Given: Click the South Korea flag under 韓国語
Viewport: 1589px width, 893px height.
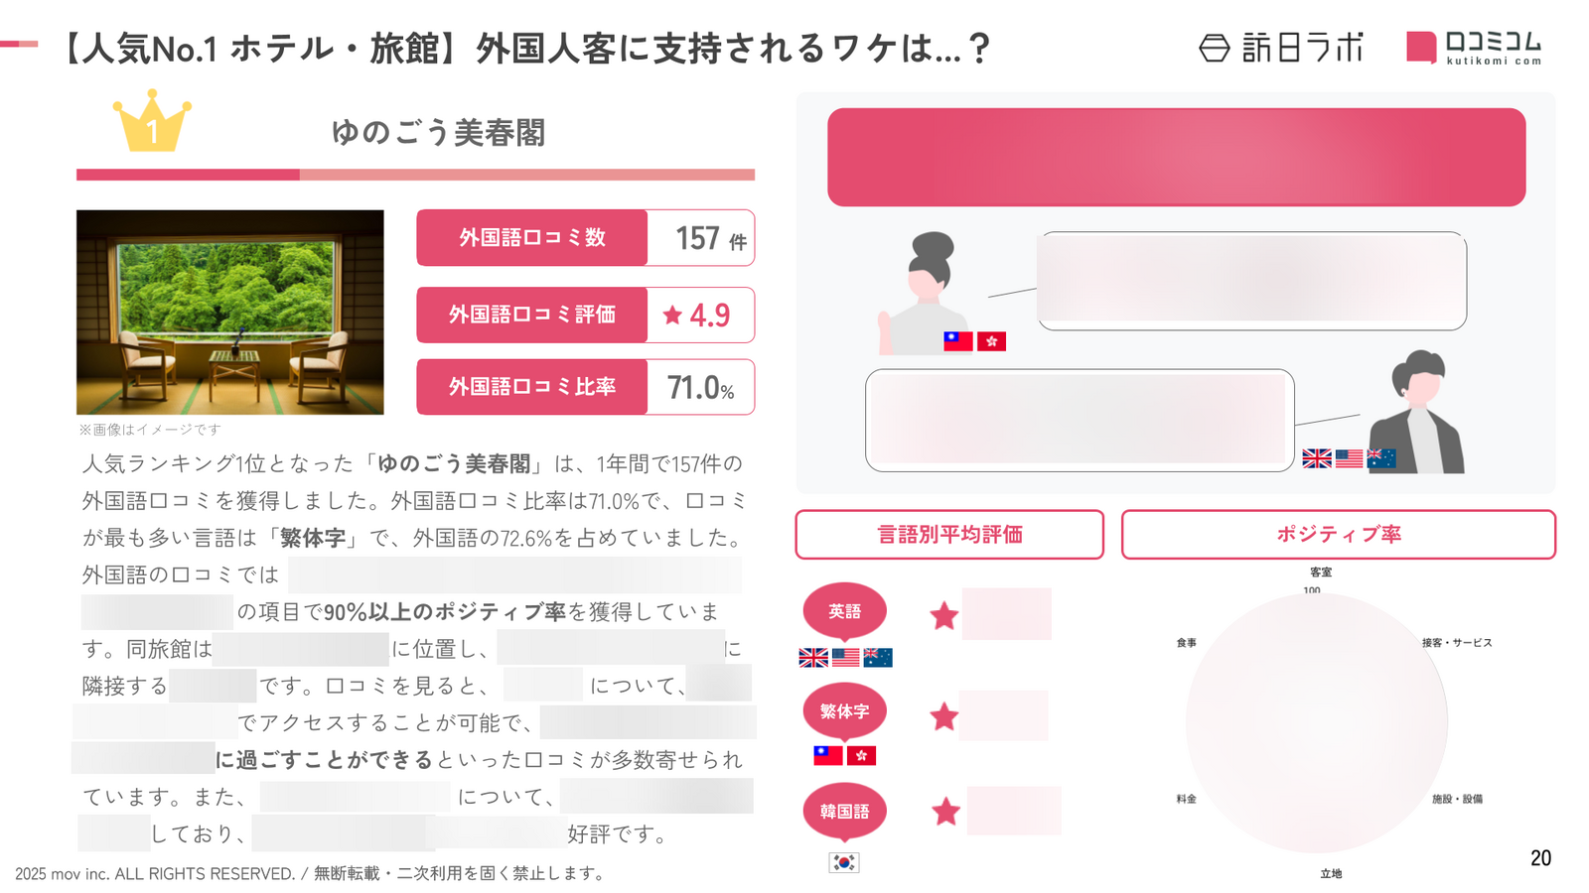Looking at the screenshot, I should pos(844,862).
